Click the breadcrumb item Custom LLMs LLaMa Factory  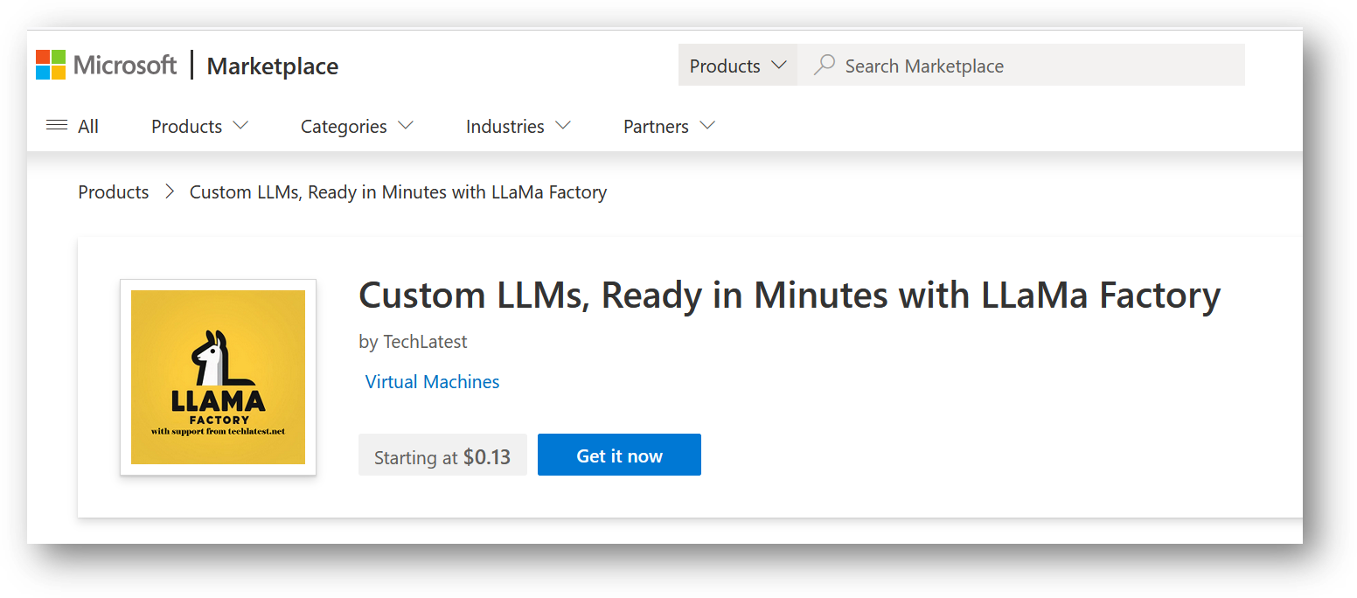[398, 191]
